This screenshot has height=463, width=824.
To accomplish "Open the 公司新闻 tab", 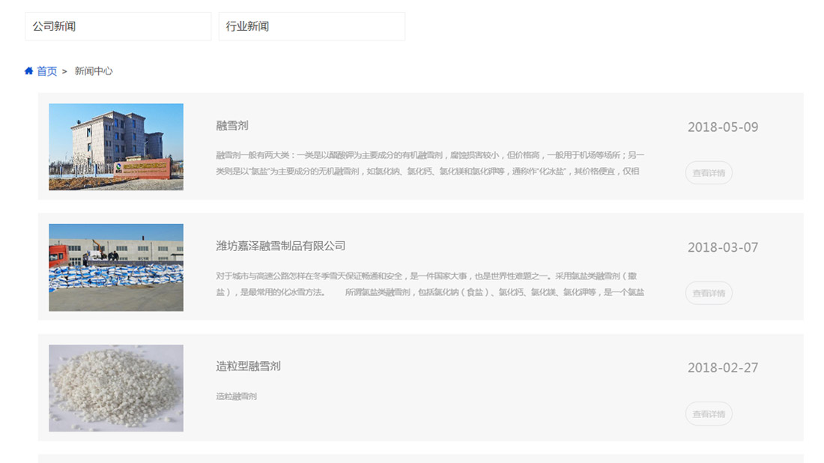I will point(118,26).
